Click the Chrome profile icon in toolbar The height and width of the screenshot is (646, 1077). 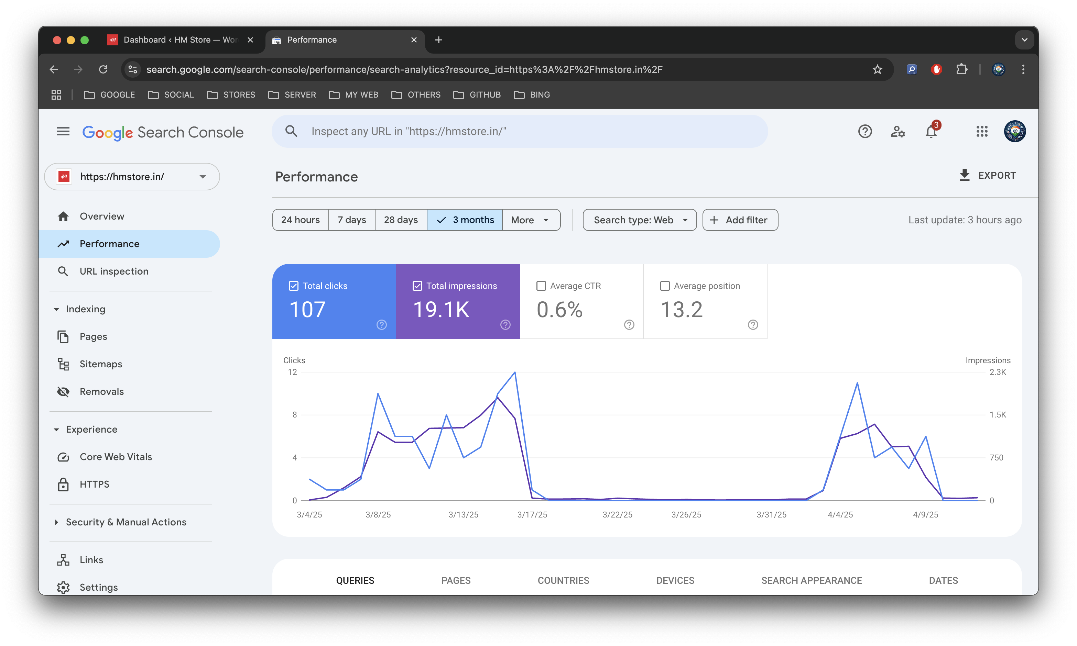[x=999, y=70]
